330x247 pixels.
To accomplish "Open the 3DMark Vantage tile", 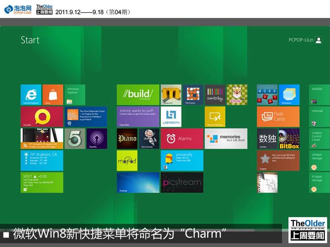I will 319,160.
